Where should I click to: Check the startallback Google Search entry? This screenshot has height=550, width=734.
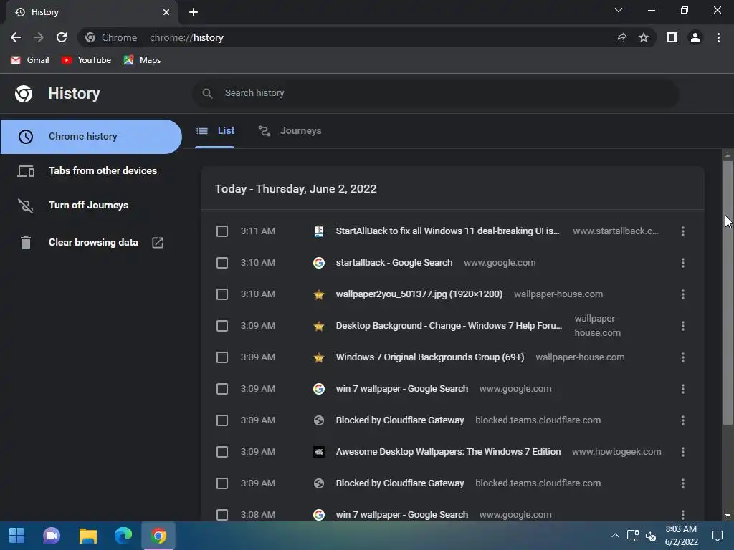click(222, 263)
